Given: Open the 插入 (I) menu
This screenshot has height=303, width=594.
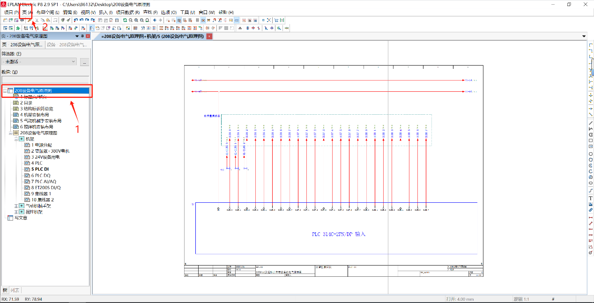Looking at the screenshot, I should point(105,12).
